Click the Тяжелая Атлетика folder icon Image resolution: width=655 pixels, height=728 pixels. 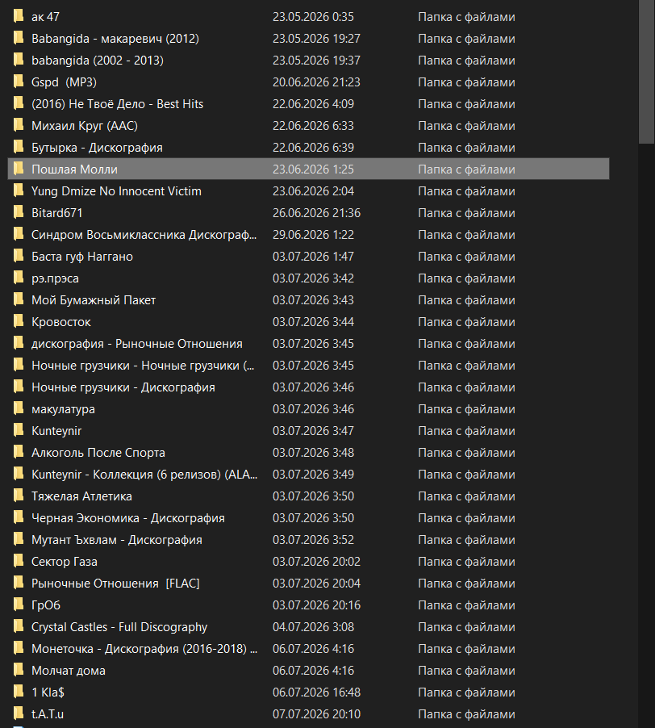pyautogui.click(x=19, y=496)
